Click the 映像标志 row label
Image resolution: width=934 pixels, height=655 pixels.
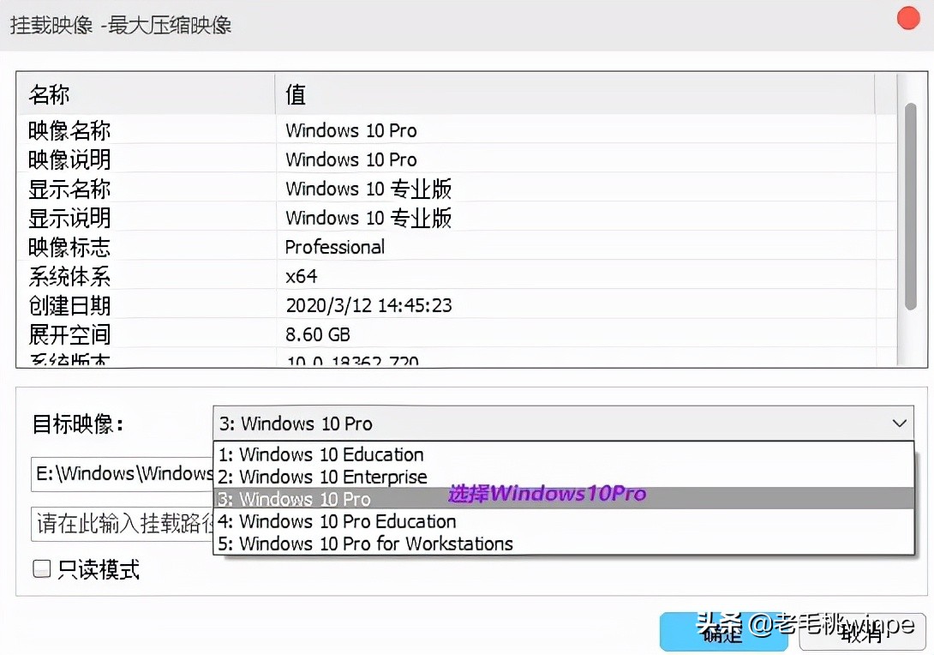tap(69, 247)
